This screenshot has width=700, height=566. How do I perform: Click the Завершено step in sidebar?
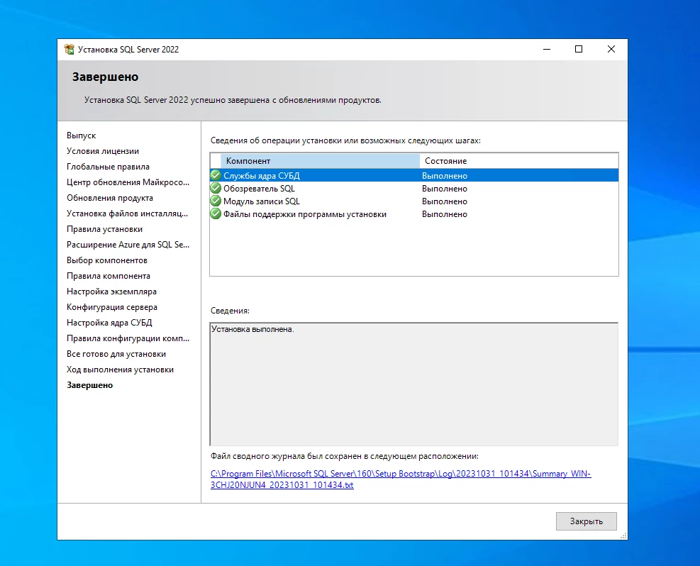[x=90, y=385]
